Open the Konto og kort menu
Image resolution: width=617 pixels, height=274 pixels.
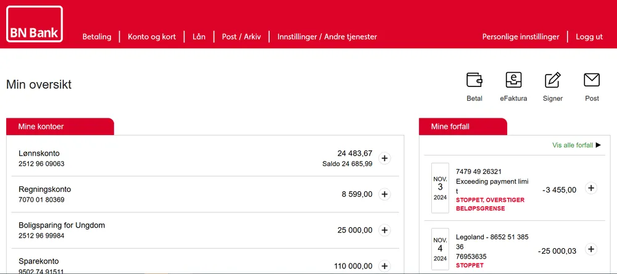(152, 36)
